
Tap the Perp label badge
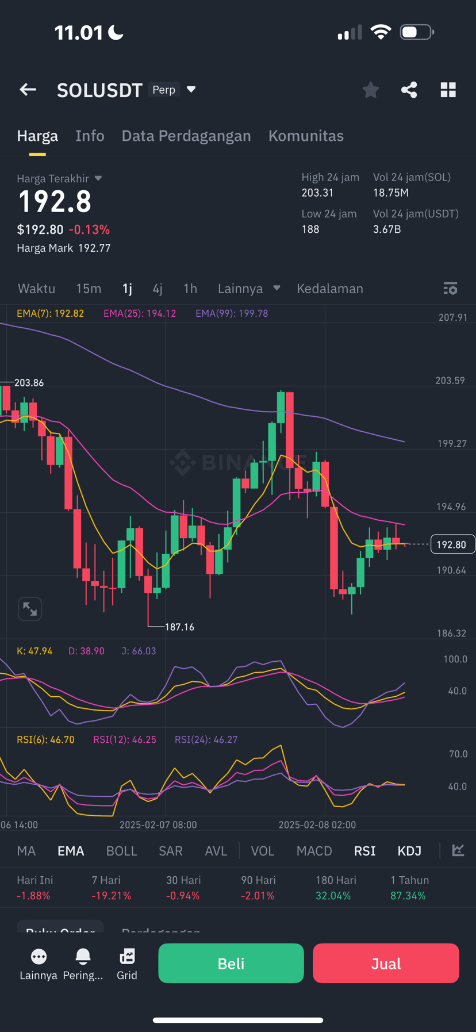pos(164,90)
